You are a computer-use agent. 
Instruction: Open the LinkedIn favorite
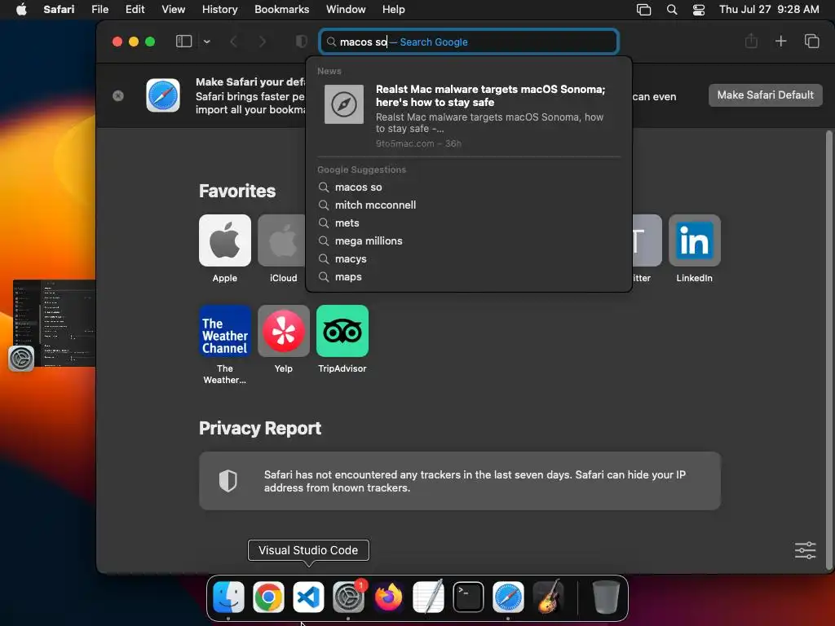point(695,240)
